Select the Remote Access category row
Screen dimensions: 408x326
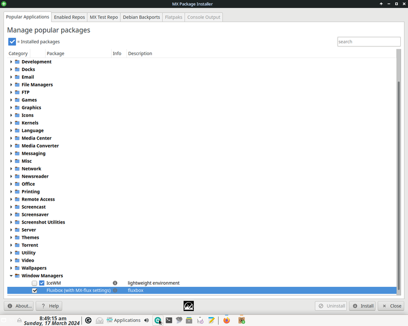[201, 199]
